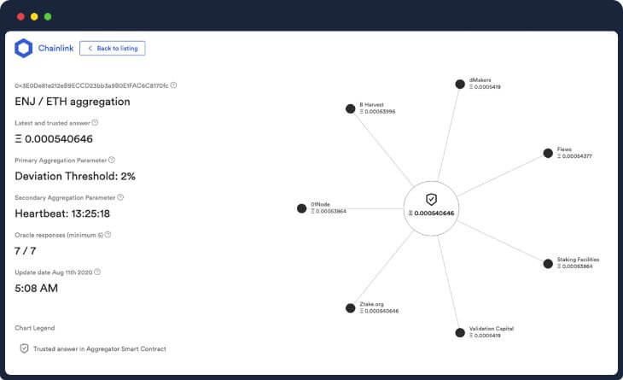Image resolution: width=623 pixels, height=380 pixels.
Task: Select the Staking Facilities oracle node
Action: click(x=548, y=264)
